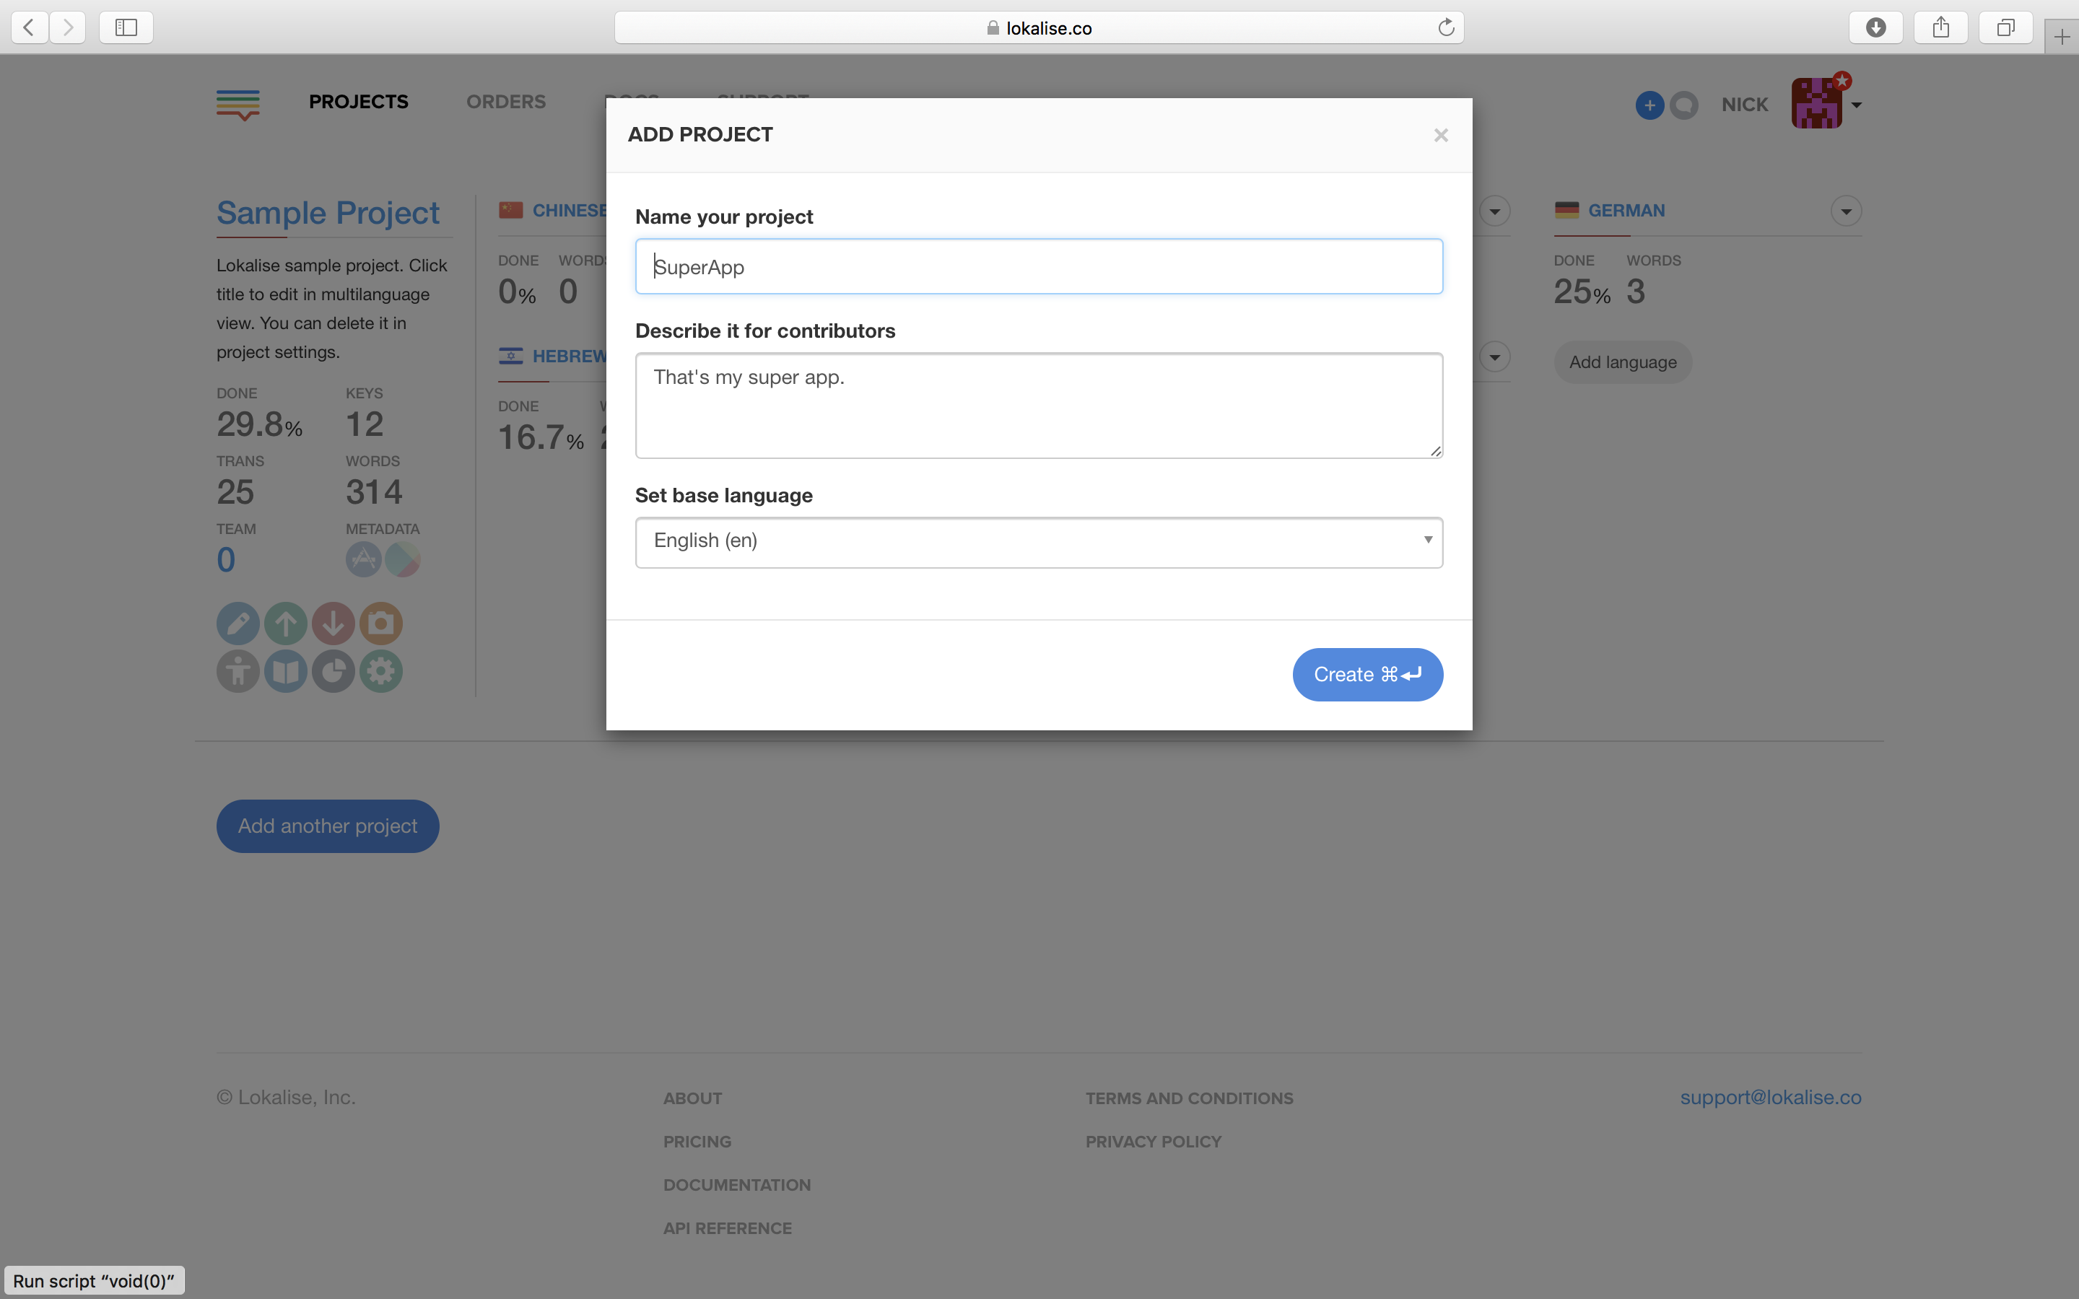Open TERMS AND CONDITIONS footer link
The width and height of the screenshot is (2079, 1299).
(1189, 1098)
